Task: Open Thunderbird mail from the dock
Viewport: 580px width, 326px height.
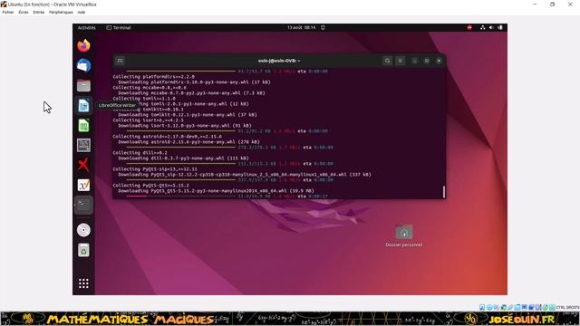Action: (x=83, y=65)
